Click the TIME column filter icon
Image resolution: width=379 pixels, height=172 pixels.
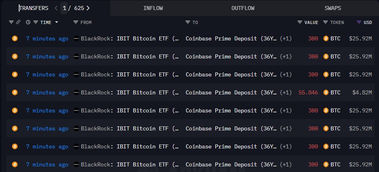(36, 22)
